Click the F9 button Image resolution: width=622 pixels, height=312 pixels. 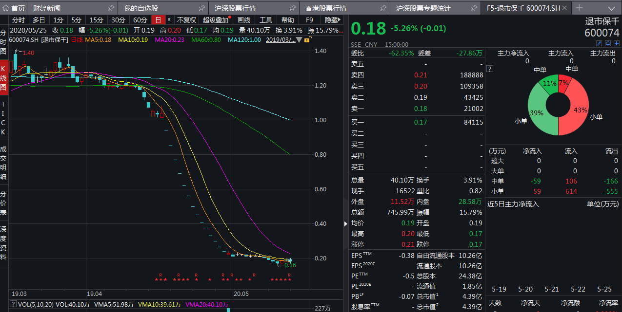click(310, 20)
